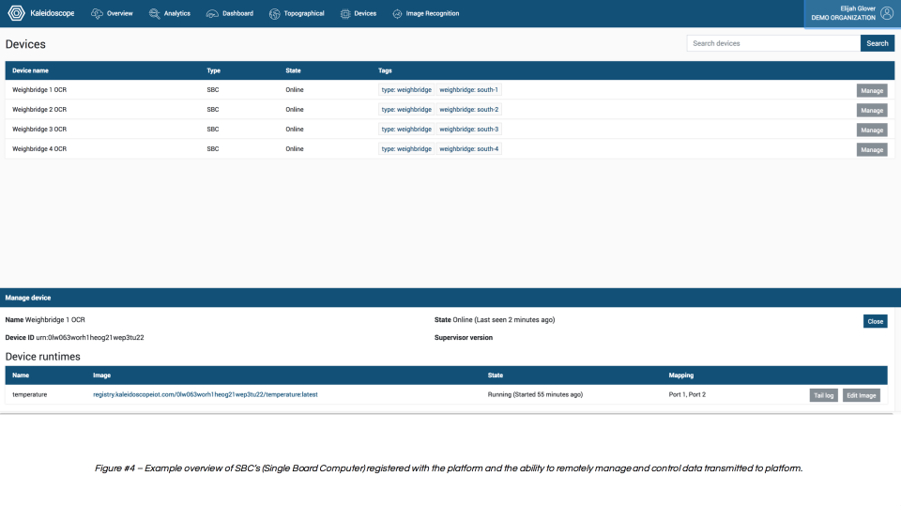The image size is (901, 506).
Task: Manage Weighbridge 2 OCR device
Action: 872,111
